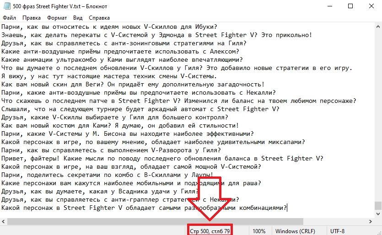Open the Правка menu

[x=32, y=18]
